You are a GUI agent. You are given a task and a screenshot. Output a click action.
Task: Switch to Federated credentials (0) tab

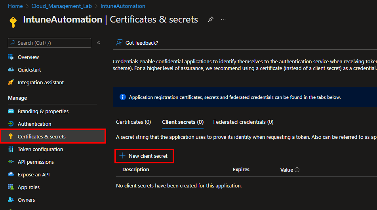click(243, 122)
